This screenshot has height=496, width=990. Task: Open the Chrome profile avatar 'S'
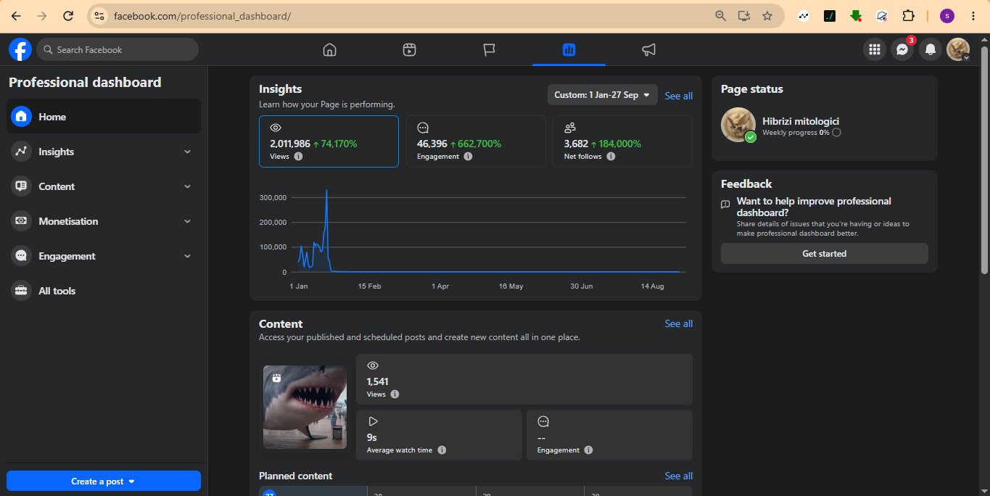946,15
